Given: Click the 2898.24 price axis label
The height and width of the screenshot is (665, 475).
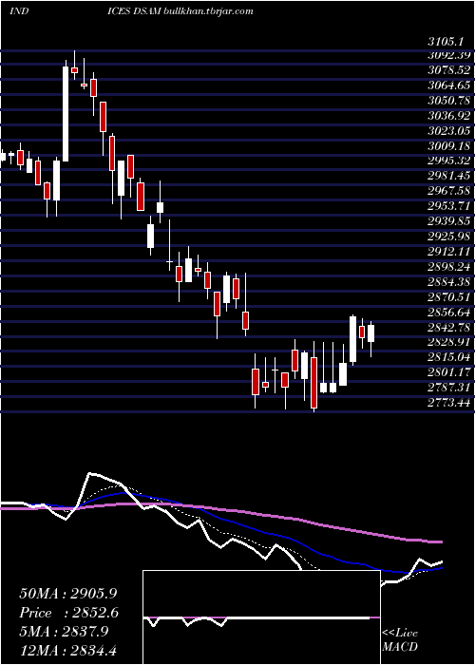Looking at the screenshot, I should pyautogui.click(x=449, y=267).
